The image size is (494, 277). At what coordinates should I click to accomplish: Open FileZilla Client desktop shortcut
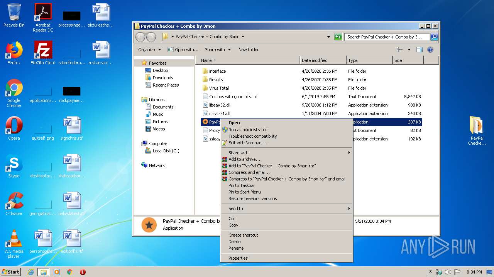[43, 53]
